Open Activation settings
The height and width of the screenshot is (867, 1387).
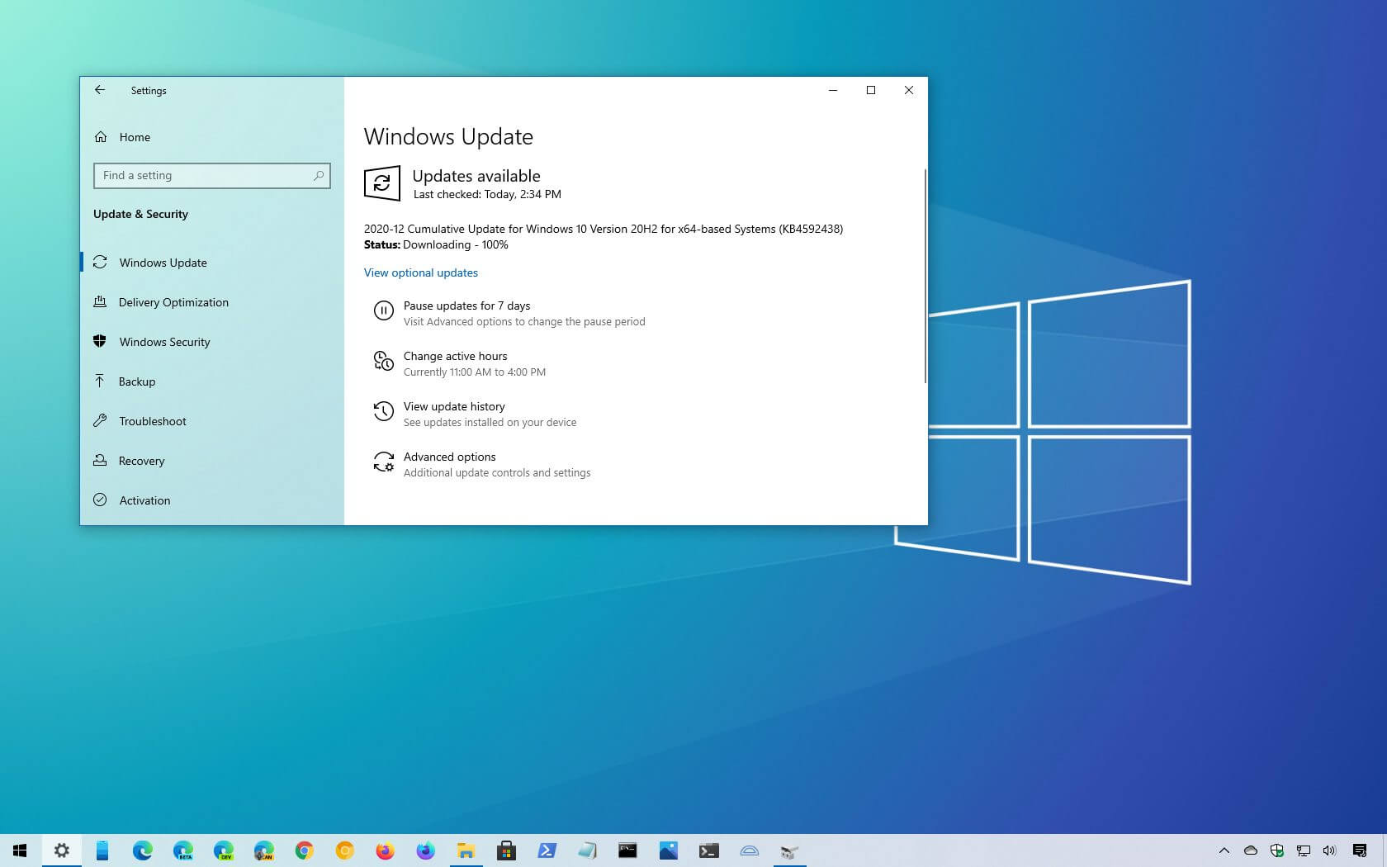144,500
